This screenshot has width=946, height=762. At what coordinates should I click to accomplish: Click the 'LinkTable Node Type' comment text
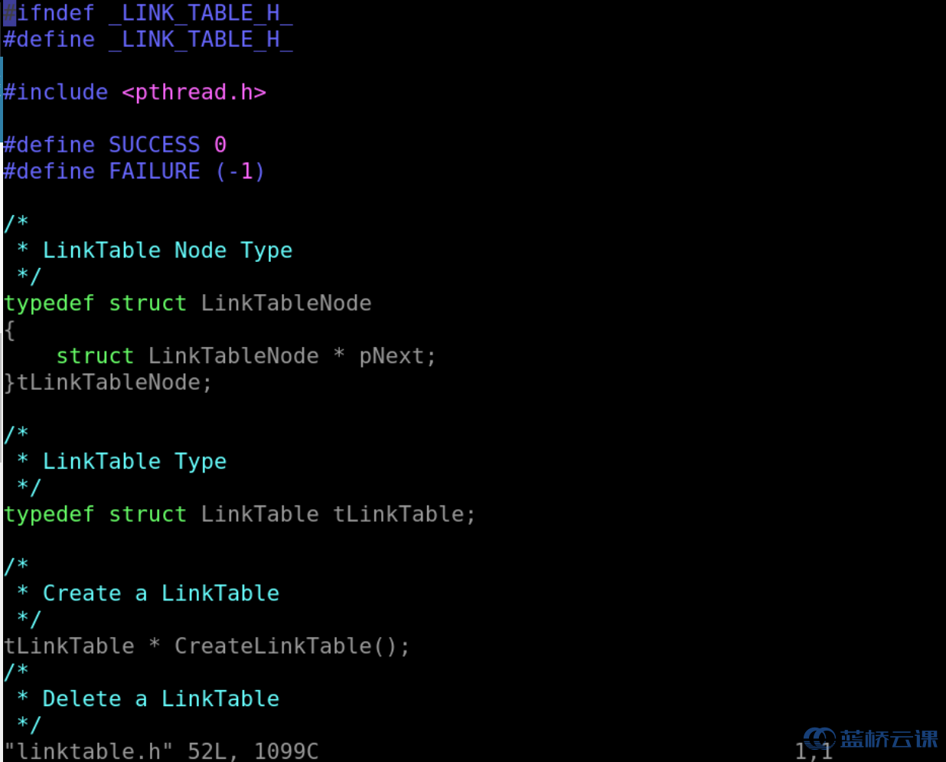[167, 250]
